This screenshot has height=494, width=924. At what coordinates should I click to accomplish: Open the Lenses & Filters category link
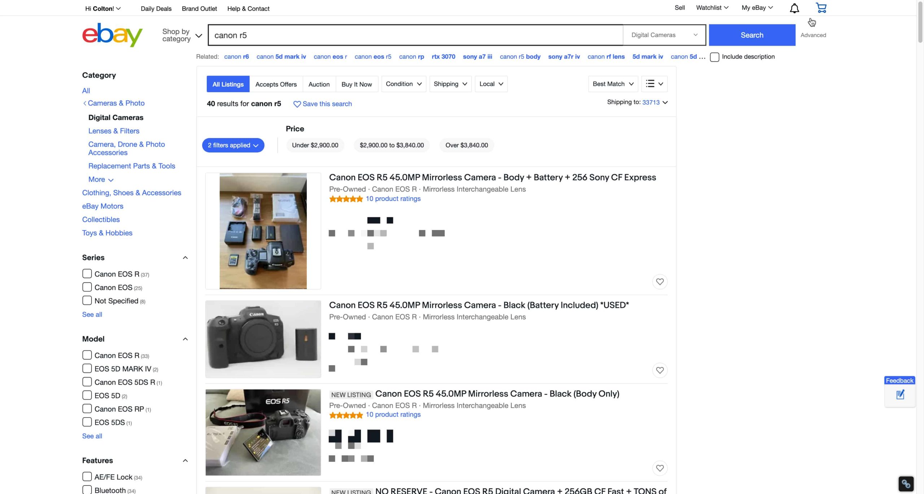click(114, 131)
